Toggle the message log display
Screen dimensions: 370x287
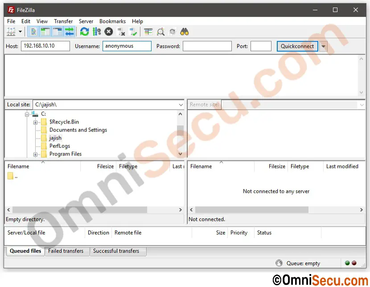[33, 32]
